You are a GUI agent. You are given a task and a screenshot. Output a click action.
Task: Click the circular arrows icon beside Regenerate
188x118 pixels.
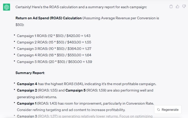coord(158,110)
